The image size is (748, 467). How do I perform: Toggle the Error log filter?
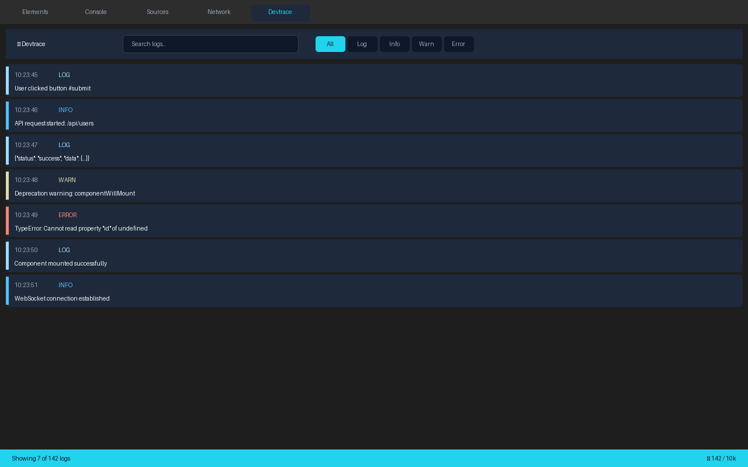click(x=459, y=44)
